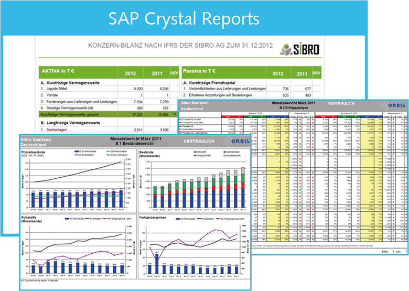409x291 pixels.
Task: Select 'A. Kurzfristige Fremdkapital' section heading
Action: [209, 83]
